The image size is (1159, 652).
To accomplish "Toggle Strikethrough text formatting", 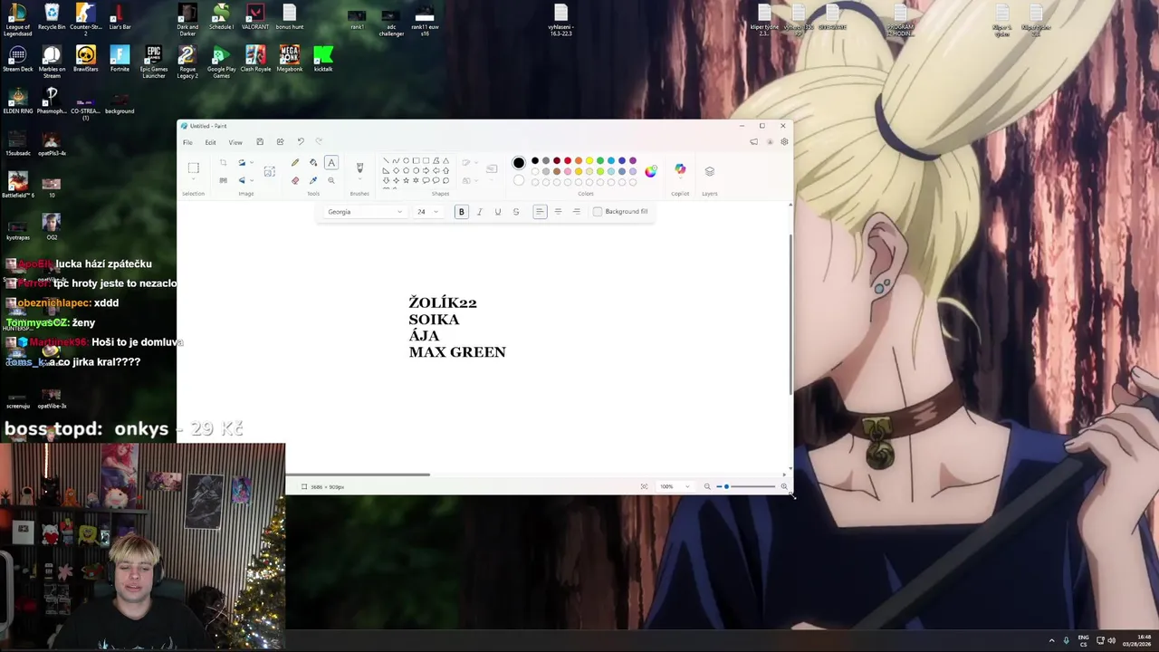I will pos(516,212).
